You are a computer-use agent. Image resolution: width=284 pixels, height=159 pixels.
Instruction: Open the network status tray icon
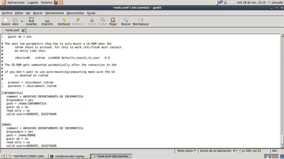[x=221, y=2]
